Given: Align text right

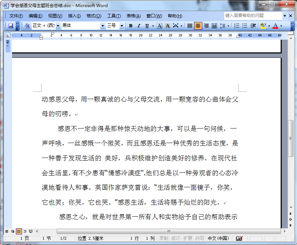Looking at the screenshot, I should pyautogui.click(x=206, y=26).
